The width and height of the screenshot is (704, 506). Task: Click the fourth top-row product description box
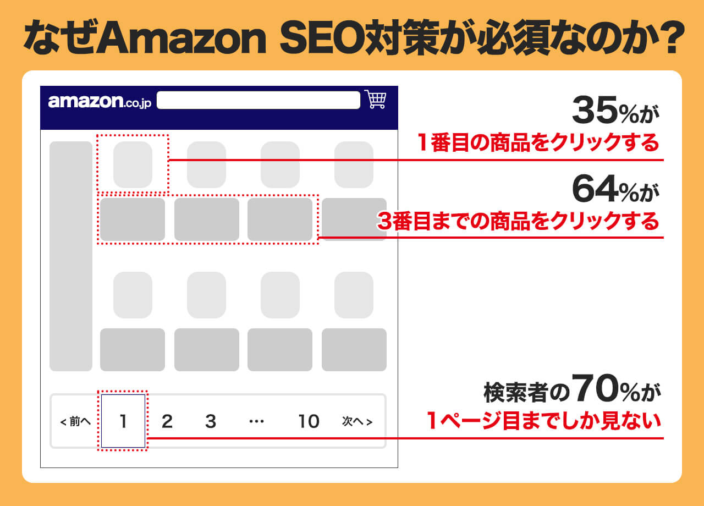point(354,219)
